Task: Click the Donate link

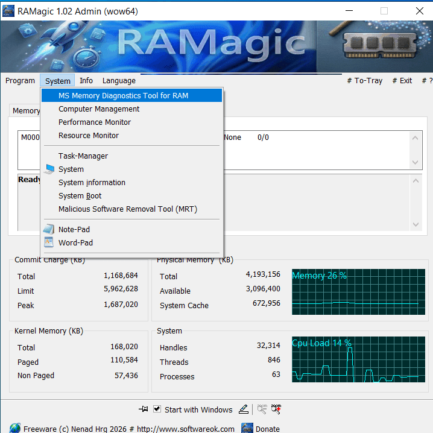Action: point(268,429)
